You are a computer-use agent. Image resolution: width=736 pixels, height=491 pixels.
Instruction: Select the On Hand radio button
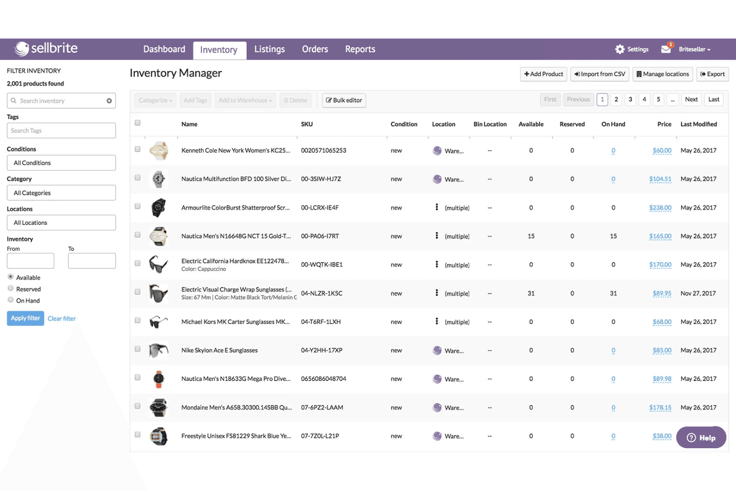click(10, 299)
